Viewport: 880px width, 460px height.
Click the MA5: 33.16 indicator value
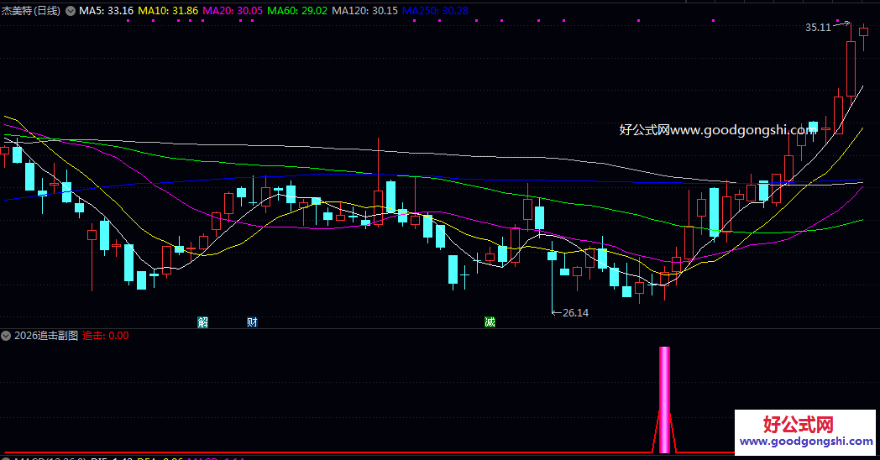[106, 11]
